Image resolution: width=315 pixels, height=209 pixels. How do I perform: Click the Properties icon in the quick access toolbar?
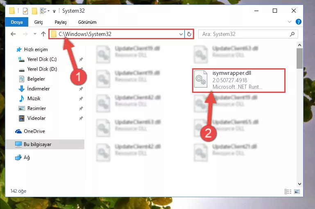(25, 11)
